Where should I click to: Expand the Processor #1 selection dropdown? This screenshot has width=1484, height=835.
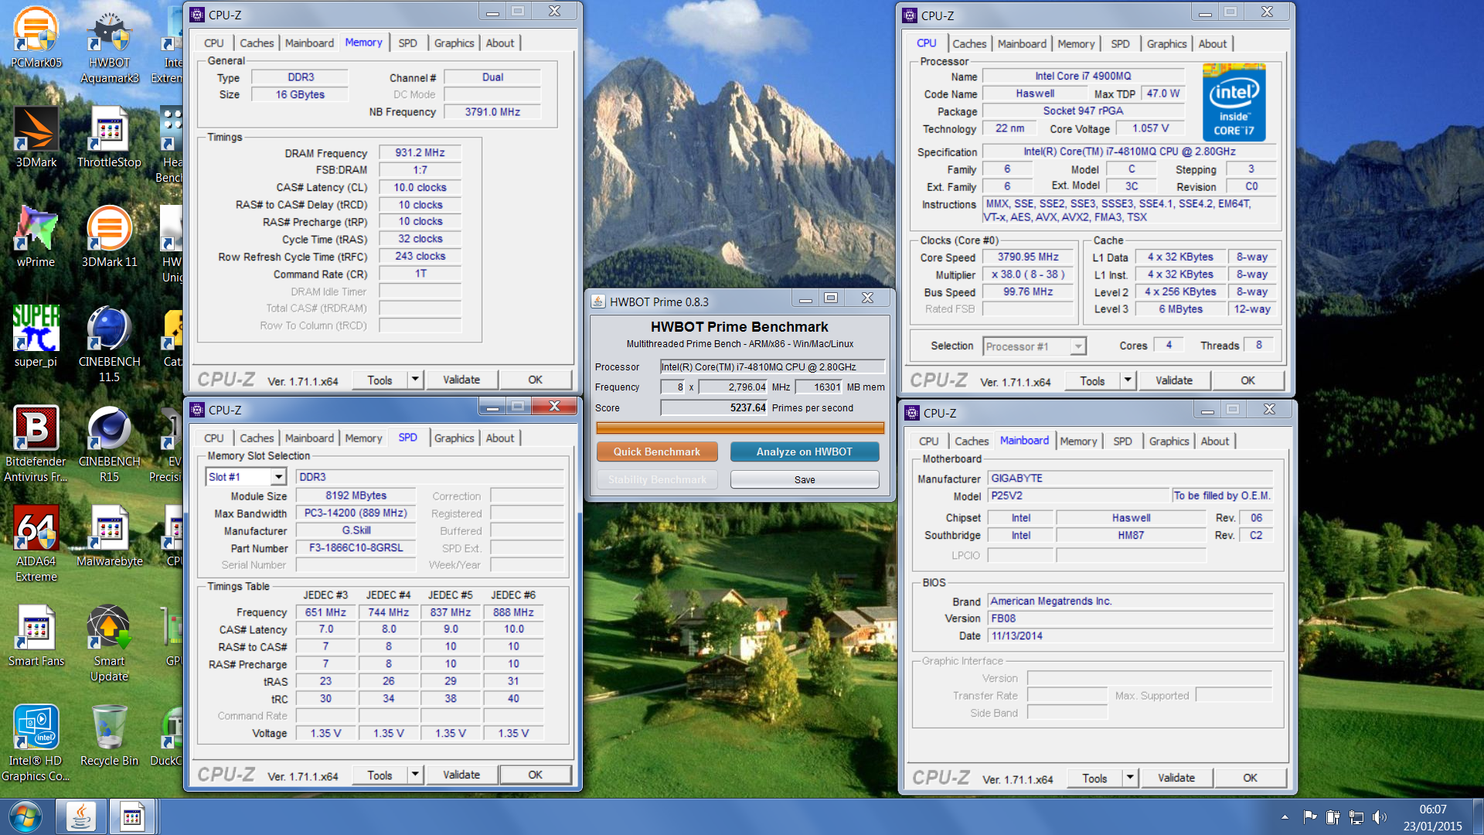(1077, 346)
